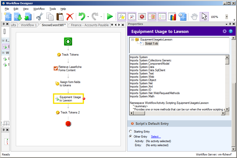237x158 pixels.
Task: Click the checklist toolbar icon
Action: (x=162, y=17)
